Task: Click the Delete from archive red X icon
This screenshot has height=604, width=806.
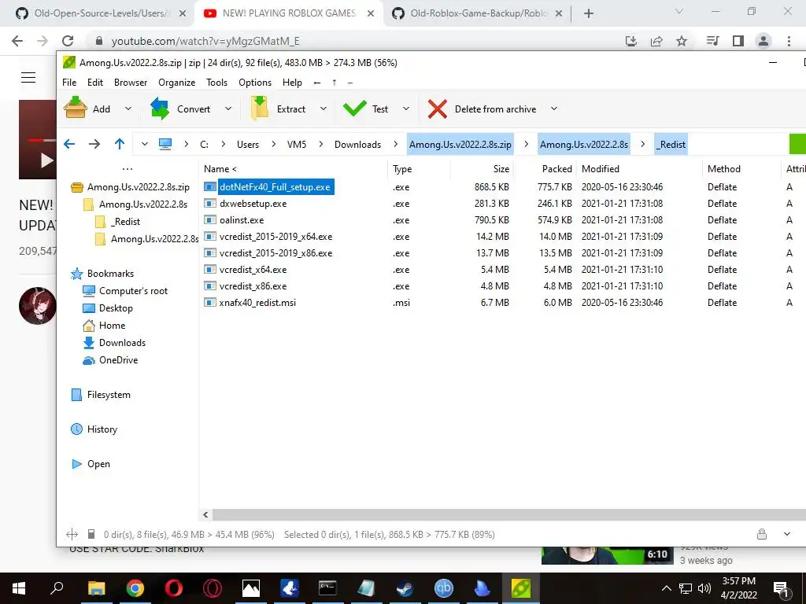Action: coord(438,109)
